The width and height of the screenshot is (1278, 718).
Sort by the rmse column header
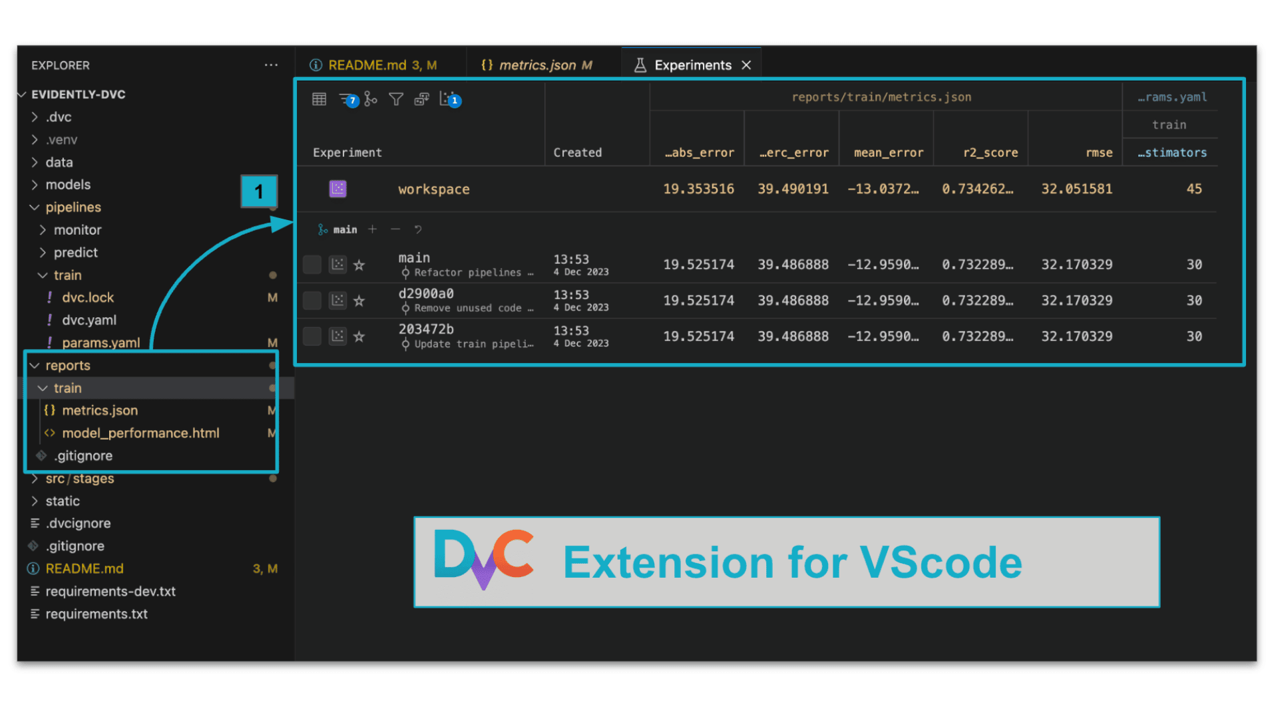(x=1098, y=153)
